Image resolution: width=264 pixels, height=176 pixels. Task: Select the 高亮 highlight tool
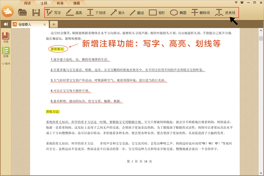click(74, 13)
